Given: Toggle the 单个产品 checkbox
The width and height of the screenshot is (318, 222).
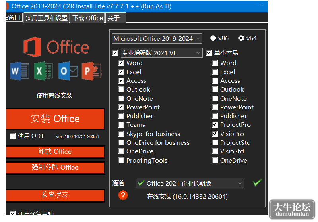Looking at the screenshot, I should pos(209,53).
